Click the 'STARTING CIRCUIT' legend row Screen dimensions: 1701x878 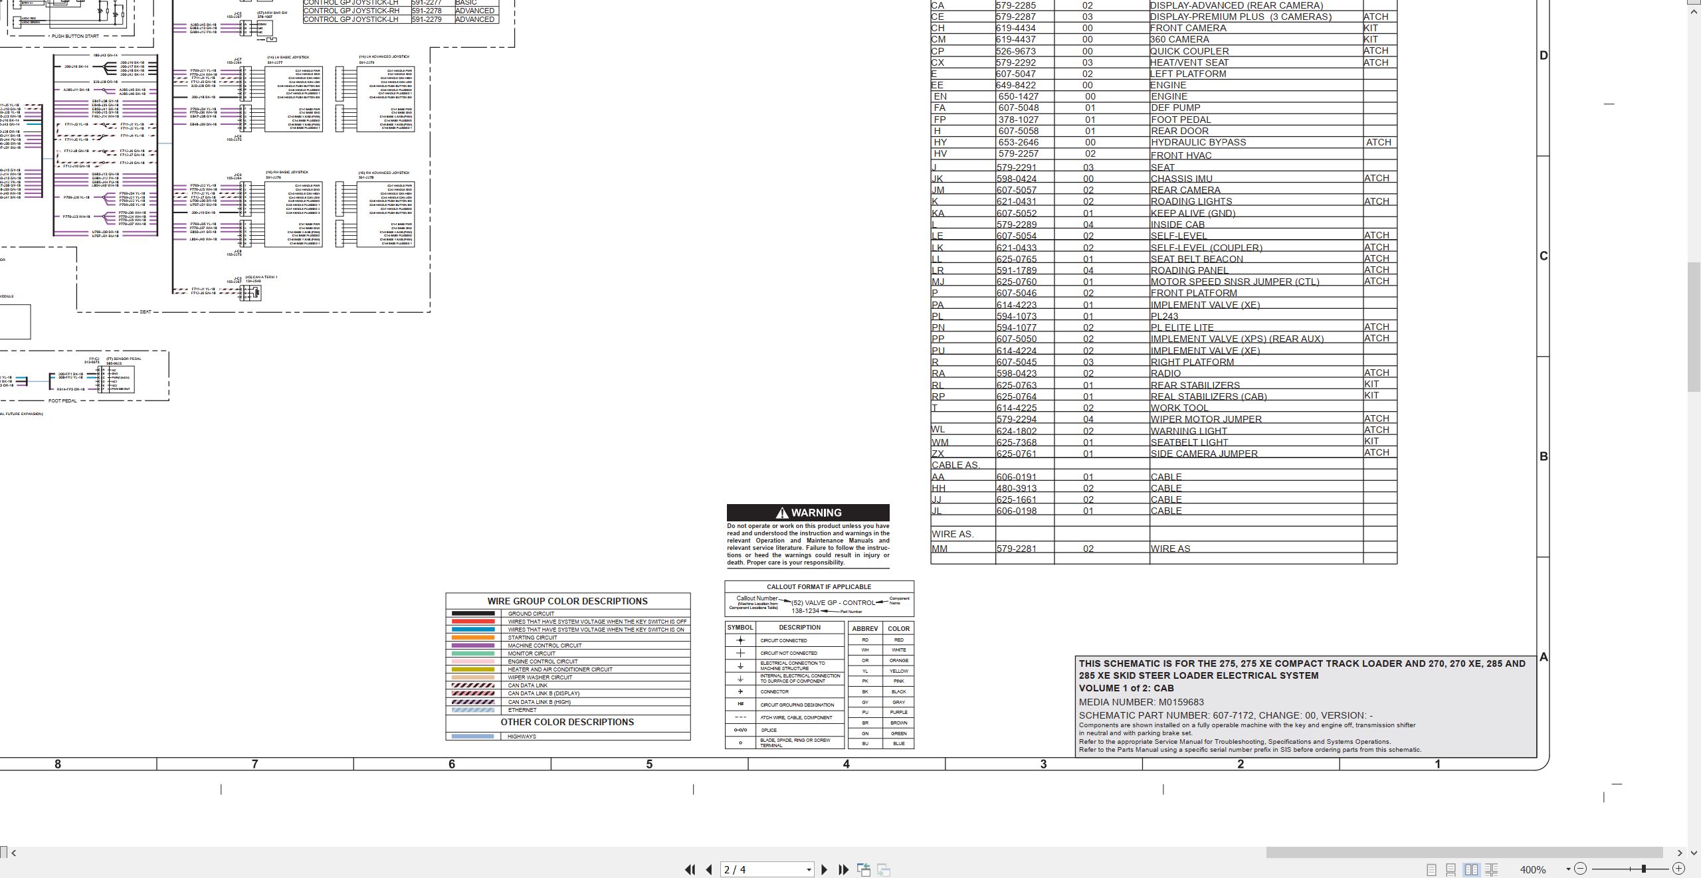point(568,638)
